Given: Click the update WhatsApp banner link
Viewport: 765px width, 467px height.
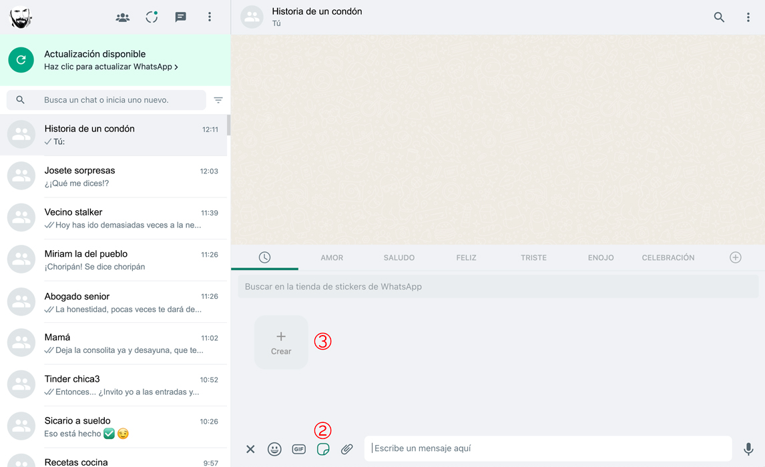Looking at the screenshot, I should pyautogui.click(x=111, y=67).
